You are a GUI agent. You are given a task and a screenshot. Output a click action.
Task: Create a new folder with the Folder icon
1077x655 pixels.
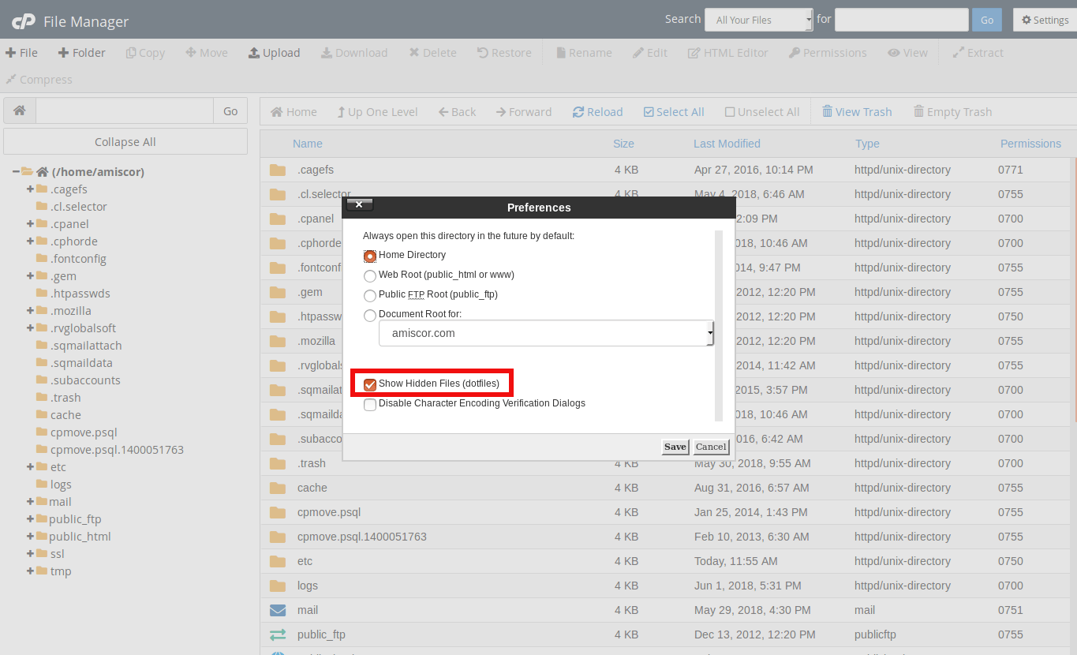click(x=81, y=52)
